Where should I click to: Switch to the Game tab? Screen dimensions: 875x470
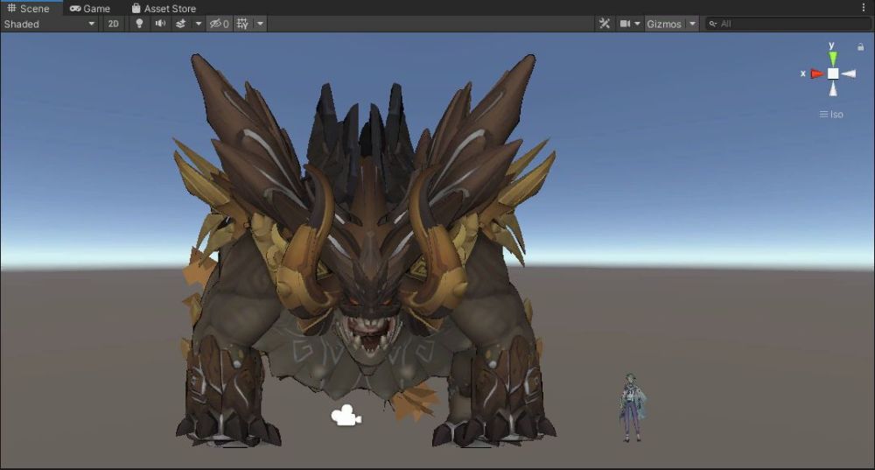90,8
